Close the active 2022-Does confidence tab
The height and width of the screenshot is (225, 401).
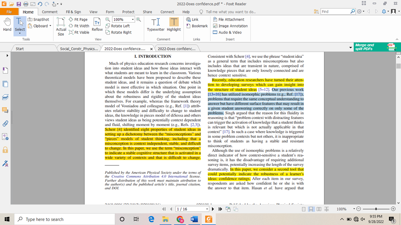pos(151,49)
